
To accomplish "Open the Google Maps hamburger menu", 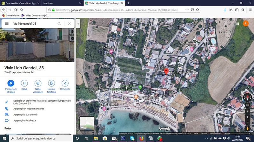I will point(7,24).
